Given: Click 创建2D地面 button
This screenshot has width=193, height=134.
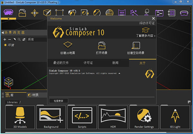Looking at the screenshot, I should [x=68, y=48].
